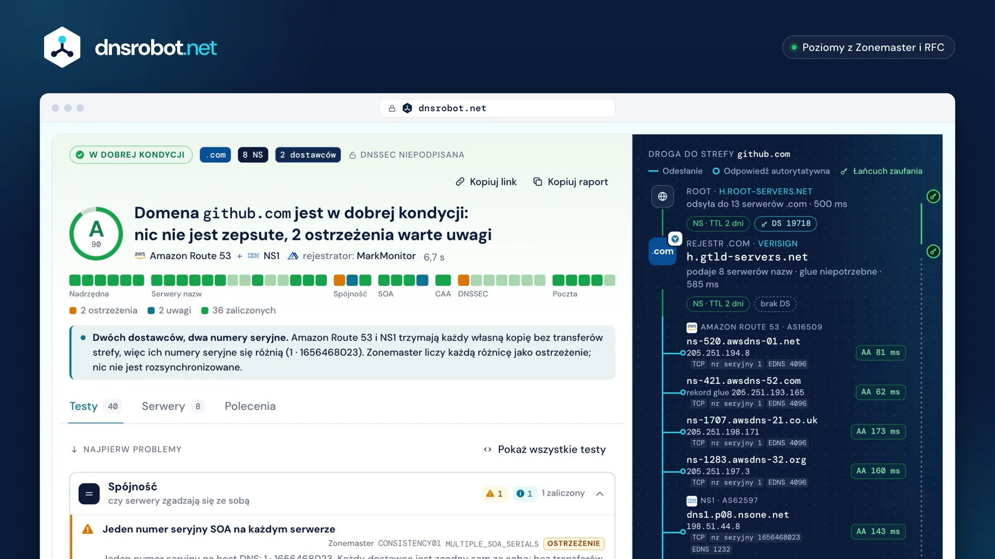Image resolution: width=995 pixels, height=559 pixels.
Task: Click the .com registry badge icon
Action: coord(663,252)
